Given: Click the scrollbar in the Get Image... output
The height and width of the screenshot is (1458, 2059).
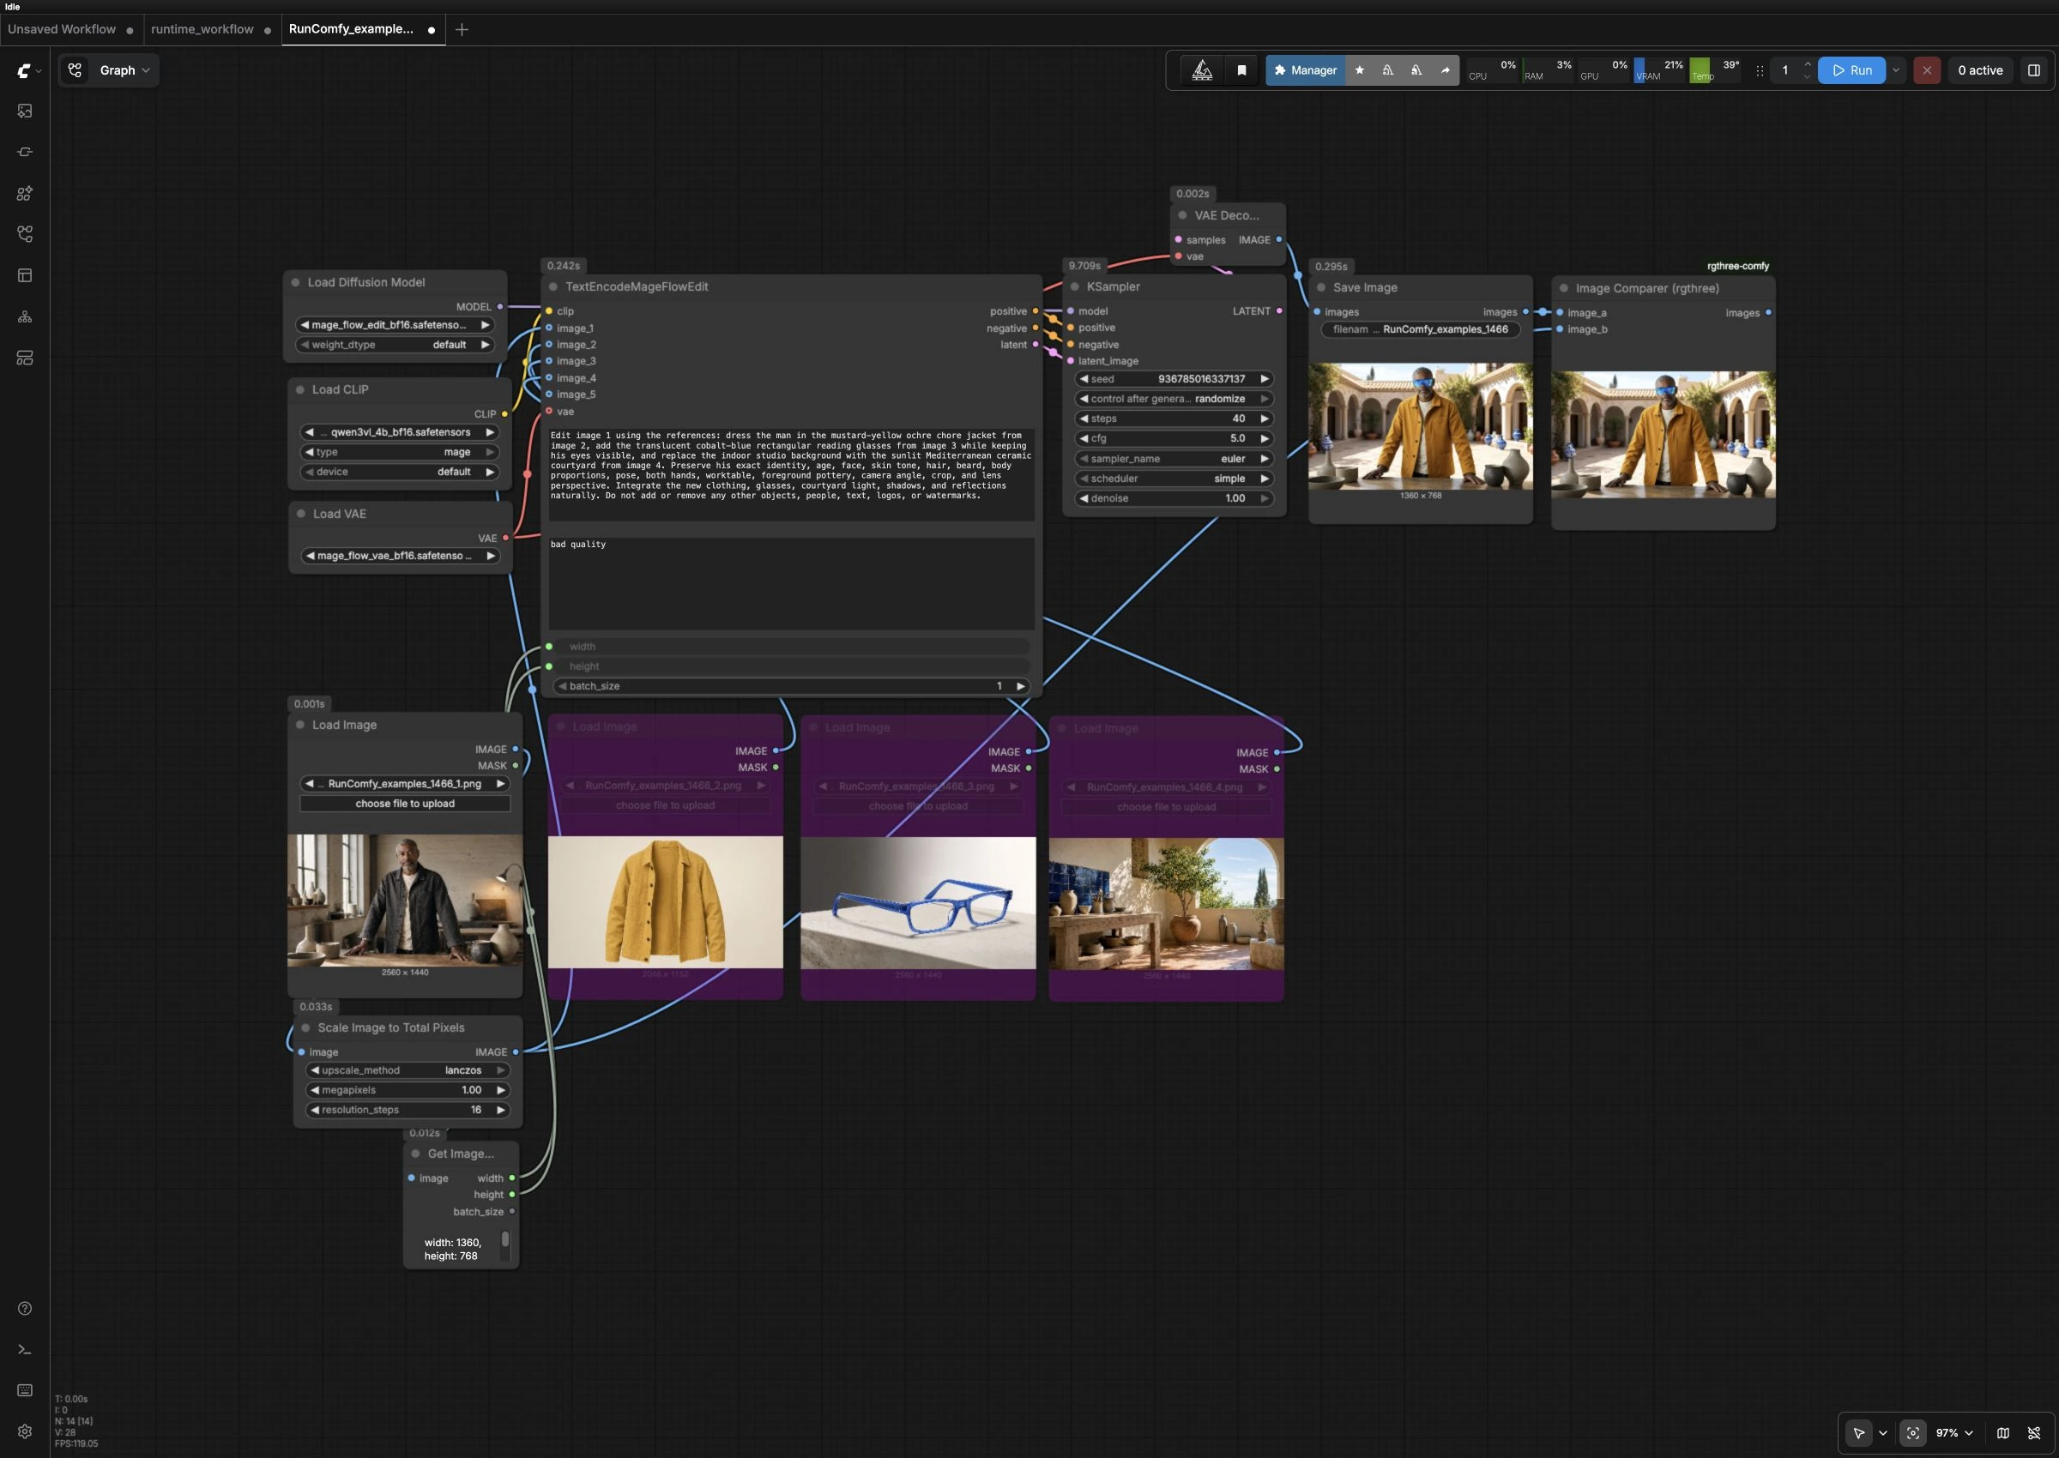Looking at the screenshot, I should (x=505, y=1240).
